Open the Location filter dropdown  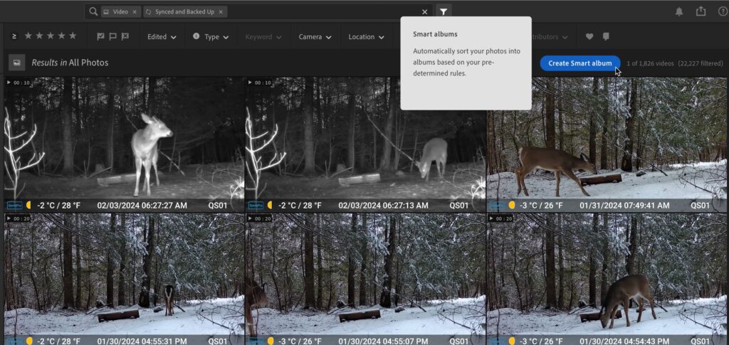[x=367, y=37]
